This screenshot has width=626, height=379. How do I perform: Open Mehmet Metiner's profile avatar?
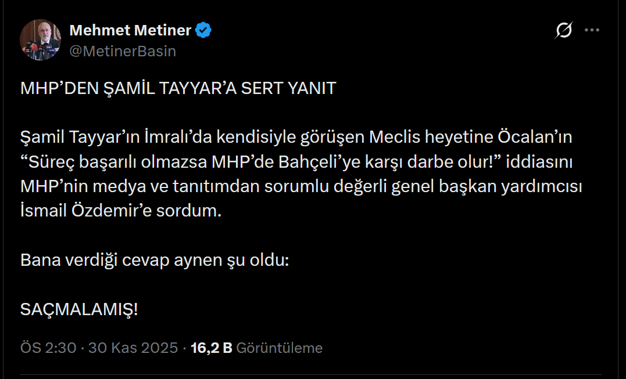coord(41,40)
